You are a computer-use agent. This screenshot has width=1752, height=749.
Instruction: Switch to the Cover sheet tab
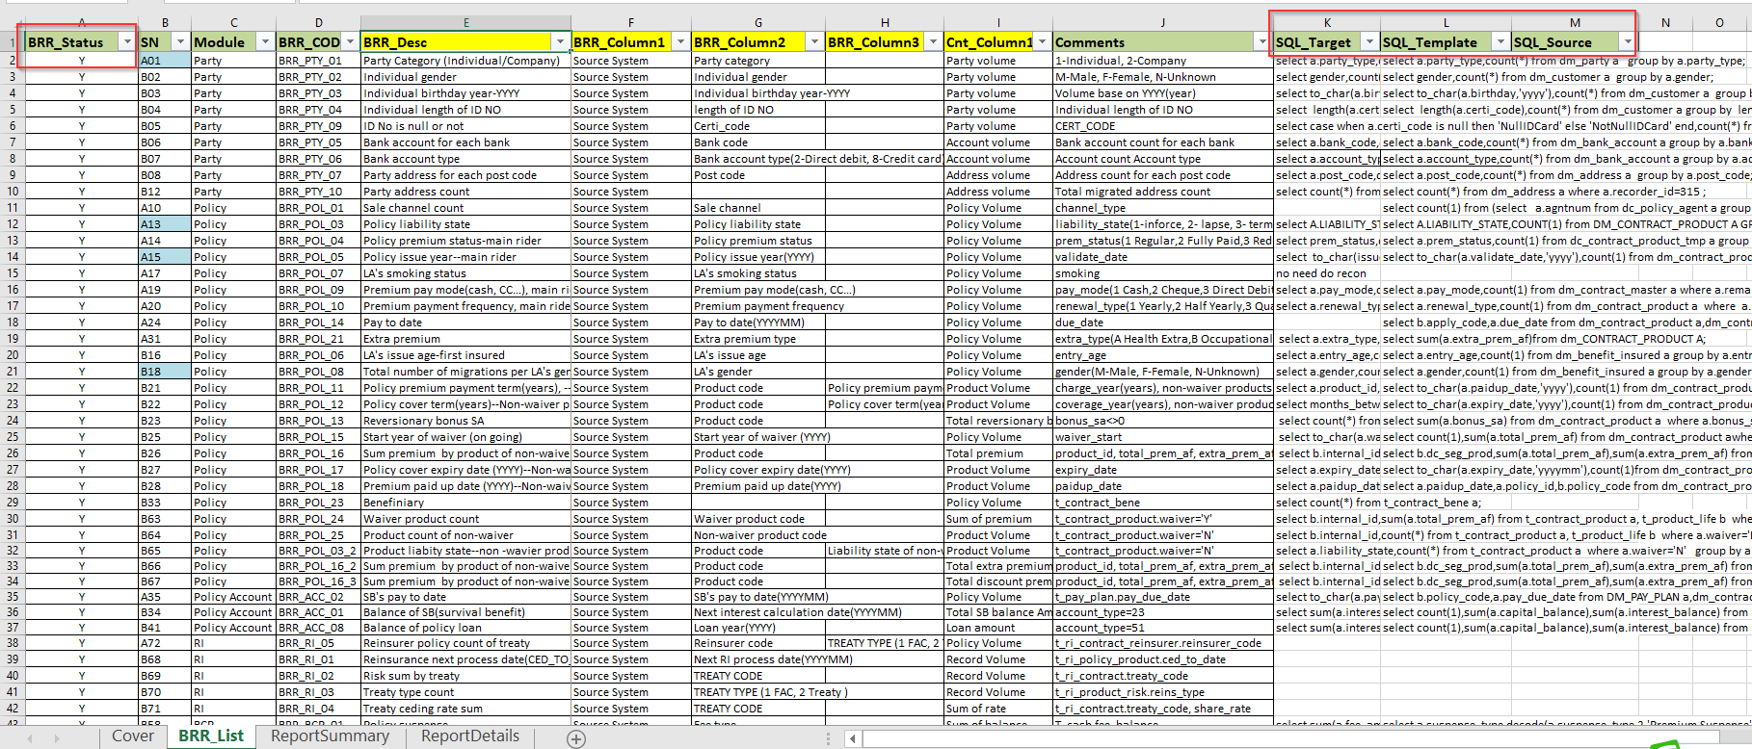[x=133, y=736]
